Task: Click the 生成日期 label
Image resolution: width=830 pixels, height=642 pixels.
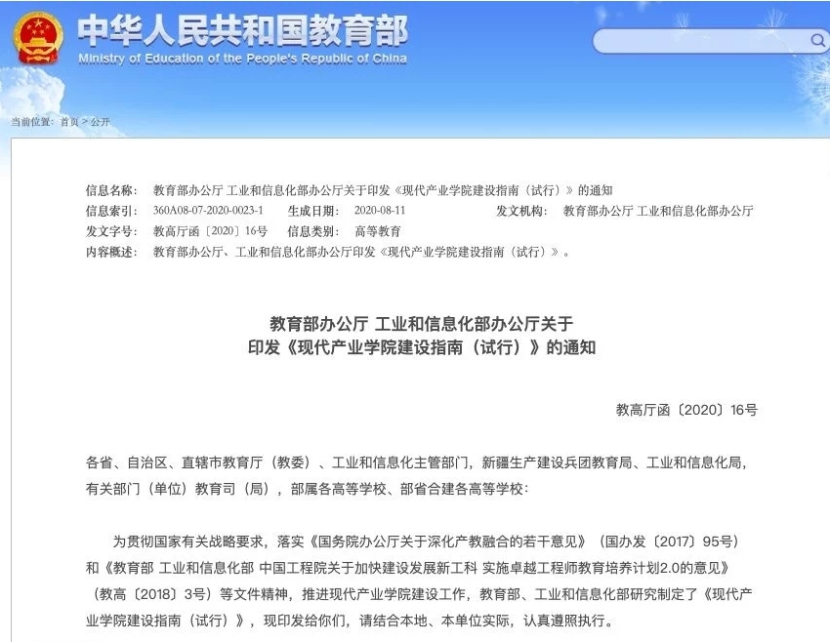Action: pyautogui.click(x=313, y=211)
